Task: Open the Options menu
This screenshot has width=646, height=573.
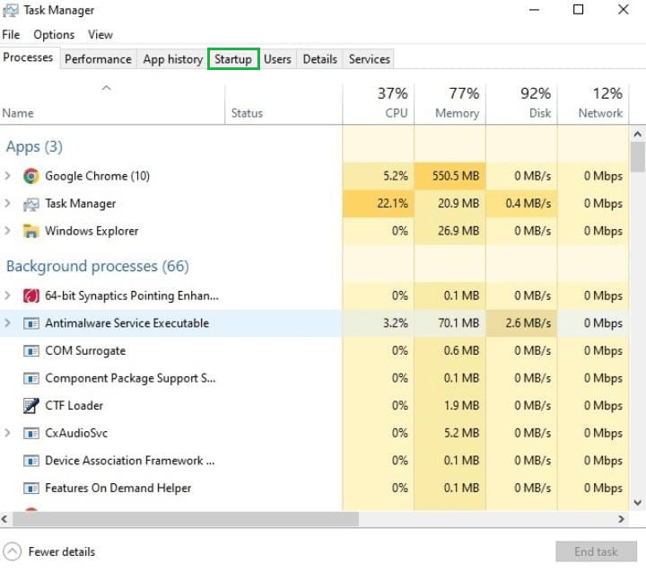Action: [x=54, y=35]
